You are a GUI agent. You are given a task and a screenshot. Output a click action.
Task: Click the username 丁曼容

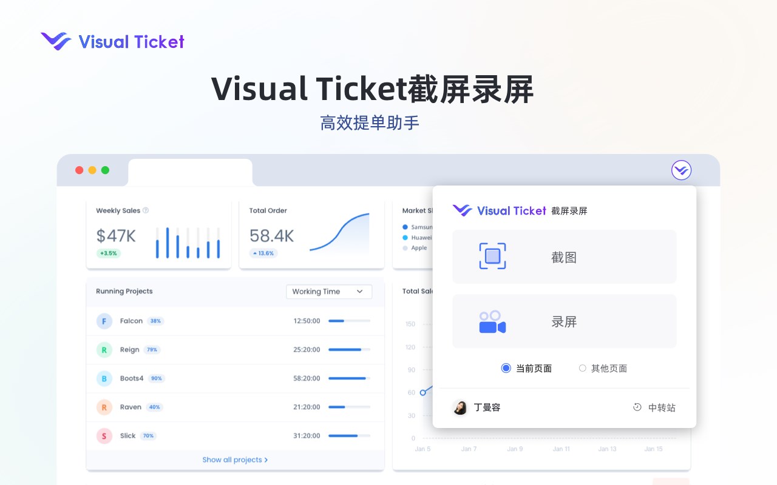pos(487,407)
